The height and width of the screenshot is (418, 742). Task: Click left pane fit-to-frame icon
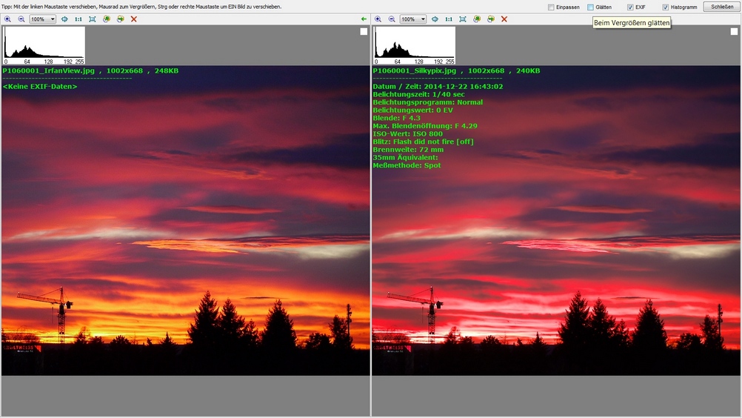(x=93, y=19)
